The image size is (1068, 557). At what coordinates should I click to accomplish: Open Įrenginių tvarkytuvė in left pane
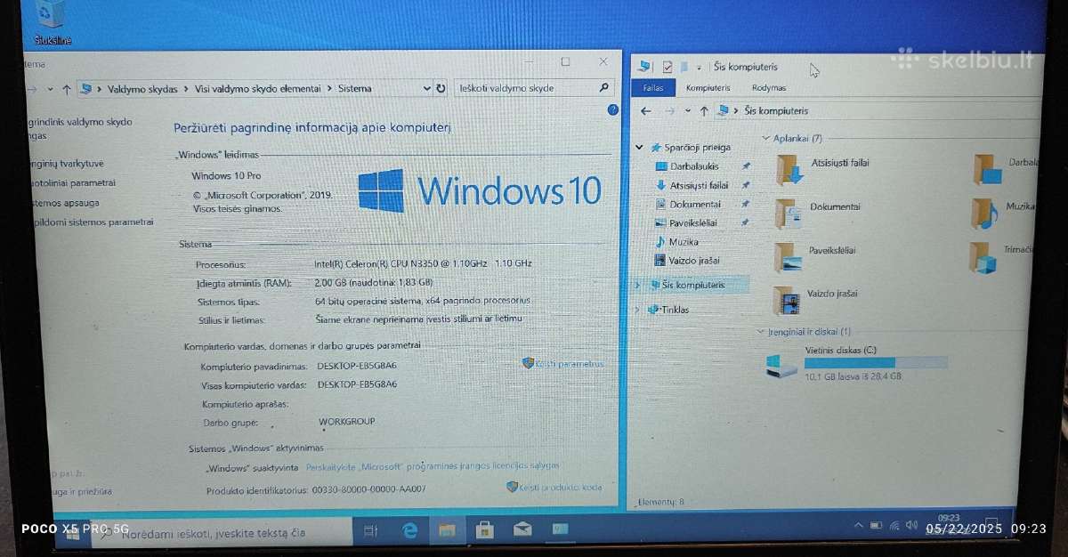point(67,163)
